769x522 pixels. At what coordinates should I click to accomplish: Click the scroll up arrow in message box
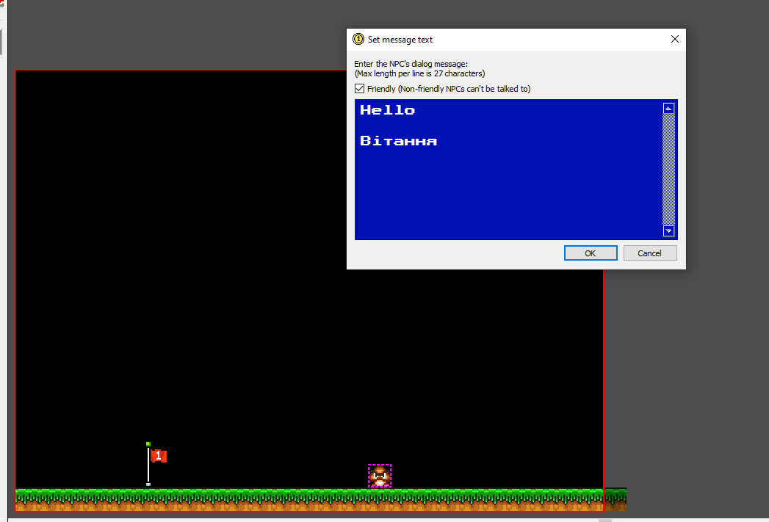coord(668,109)
